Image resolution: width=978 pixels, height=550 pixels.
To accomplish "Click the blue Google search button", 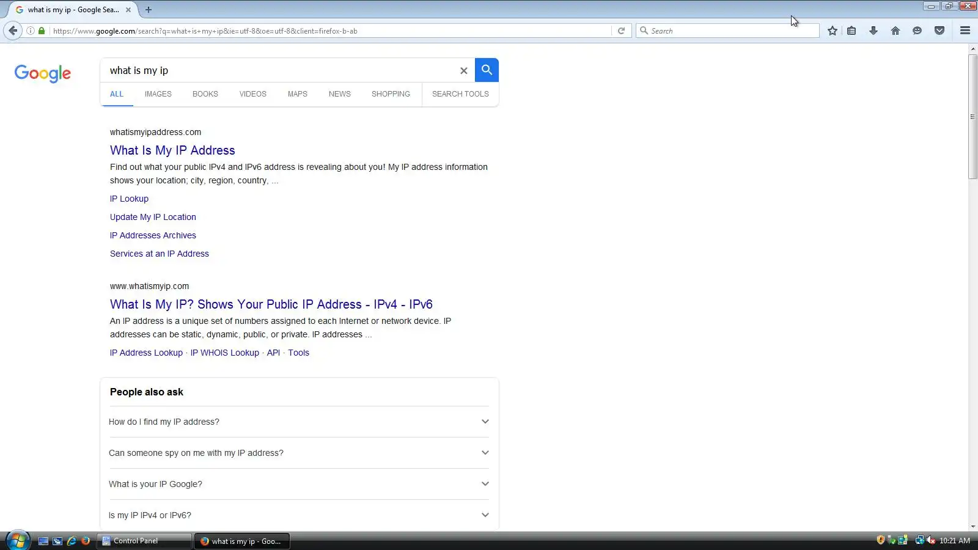I will pos(487,70).
